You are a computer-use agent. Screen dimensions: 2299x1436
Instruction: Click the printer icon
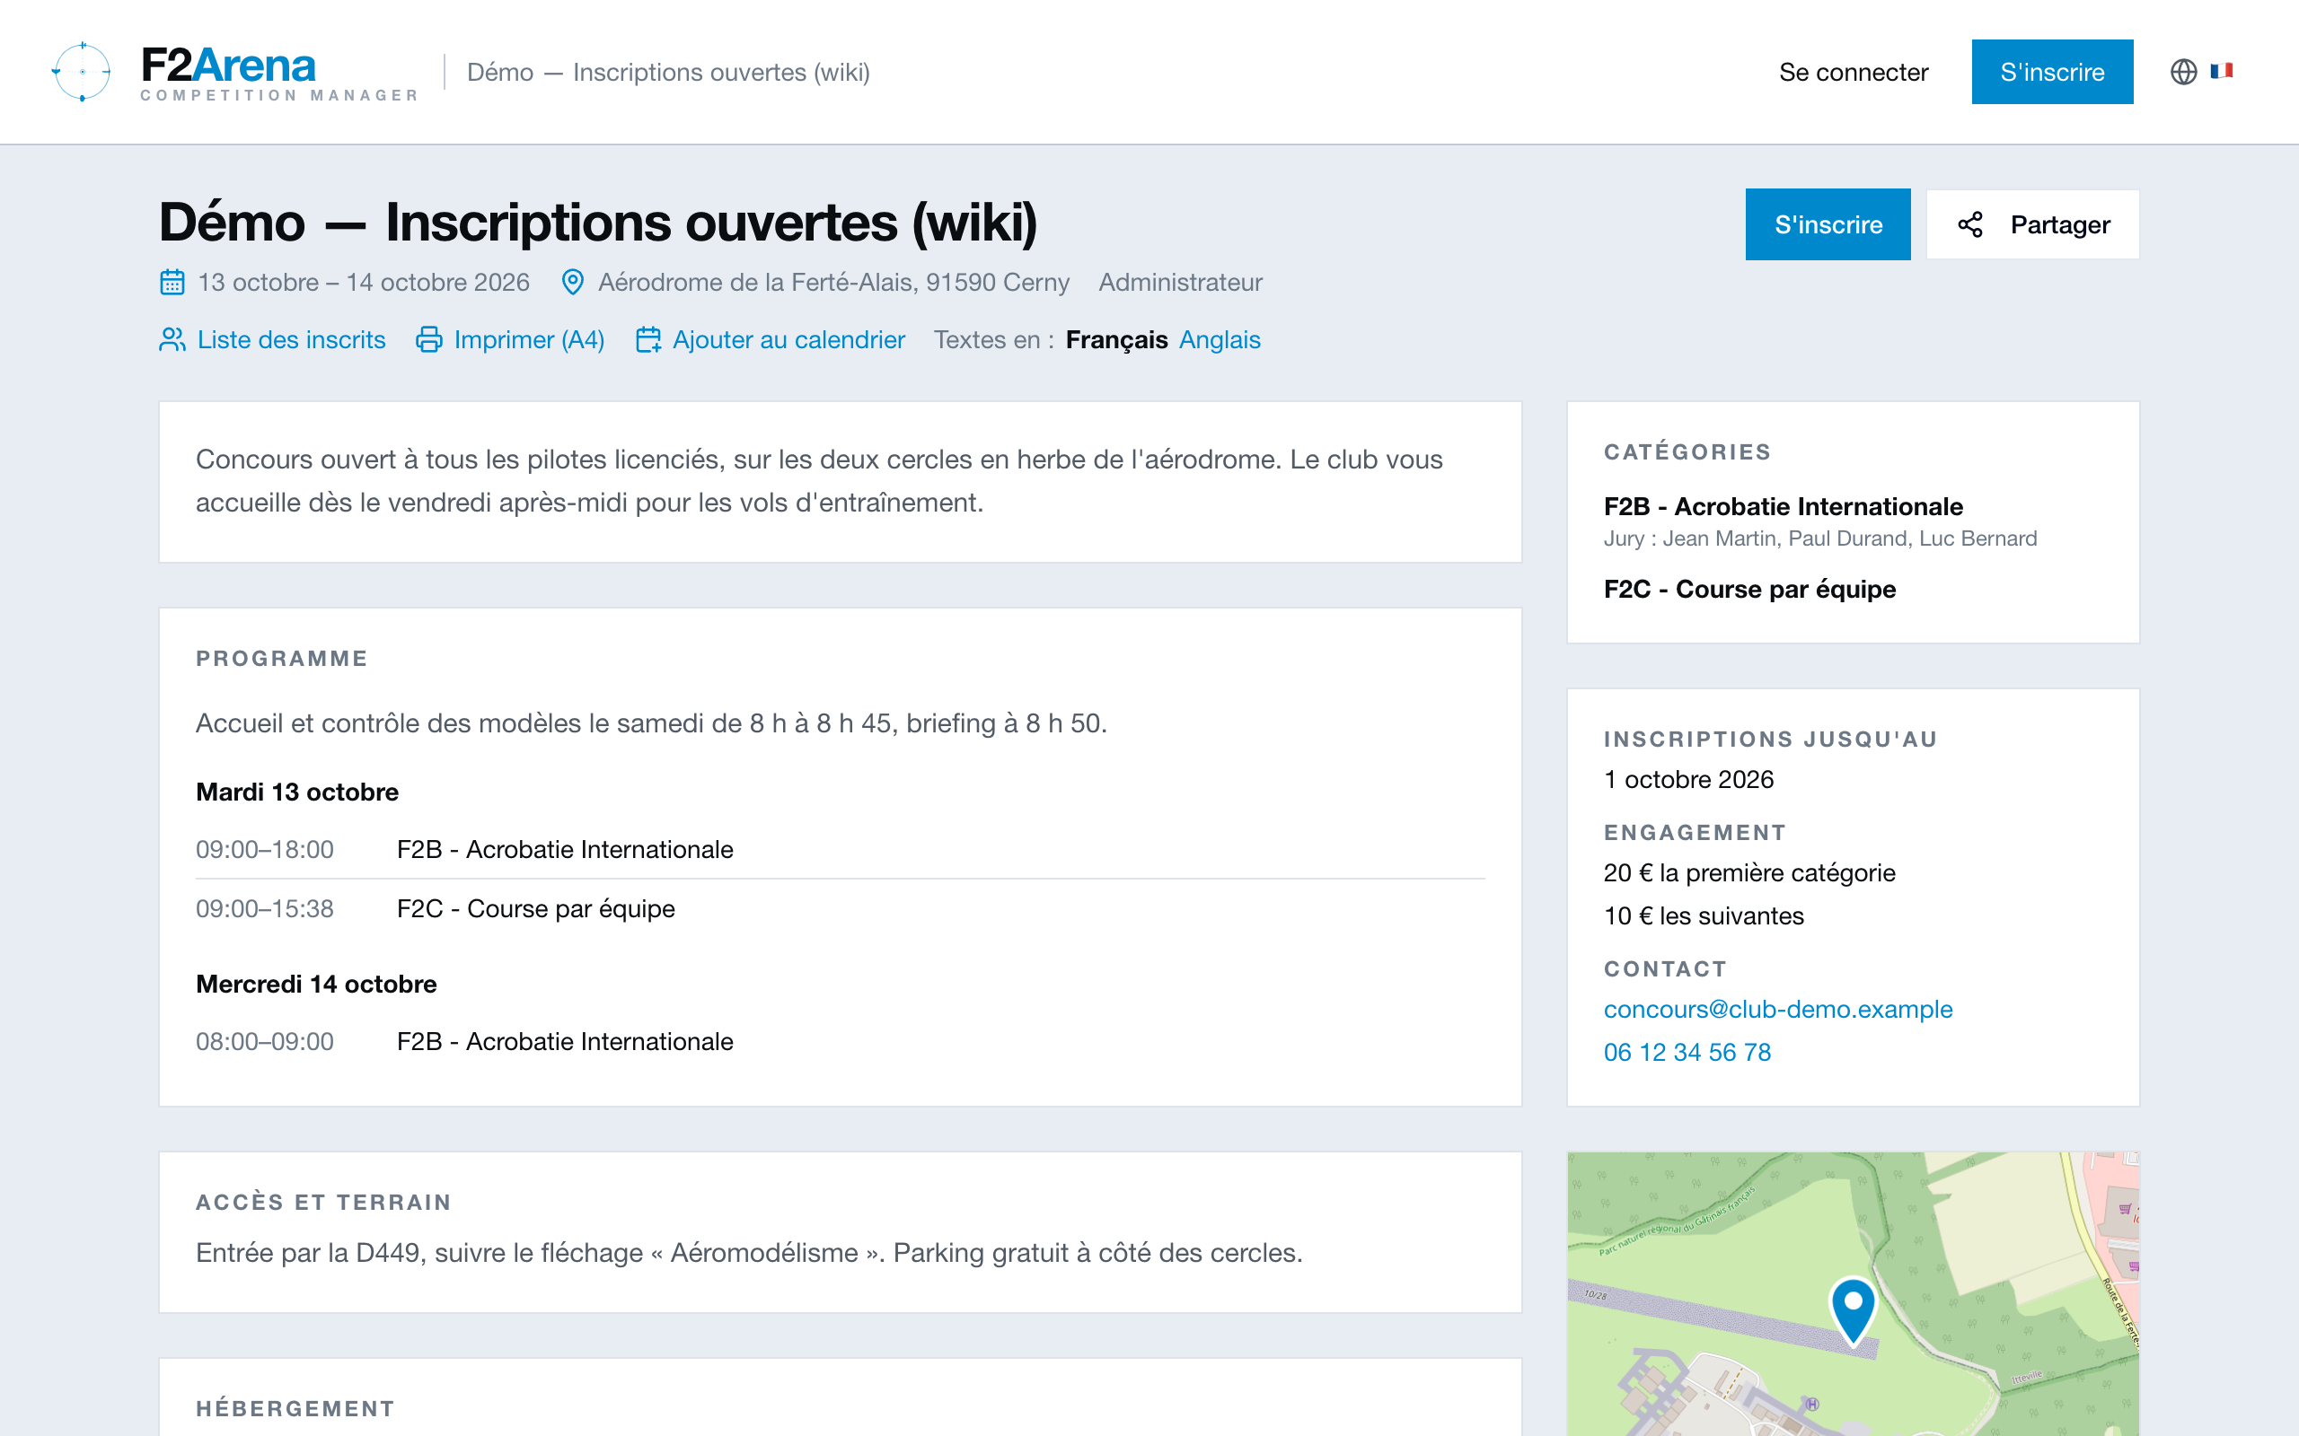(x=428, y=339)
